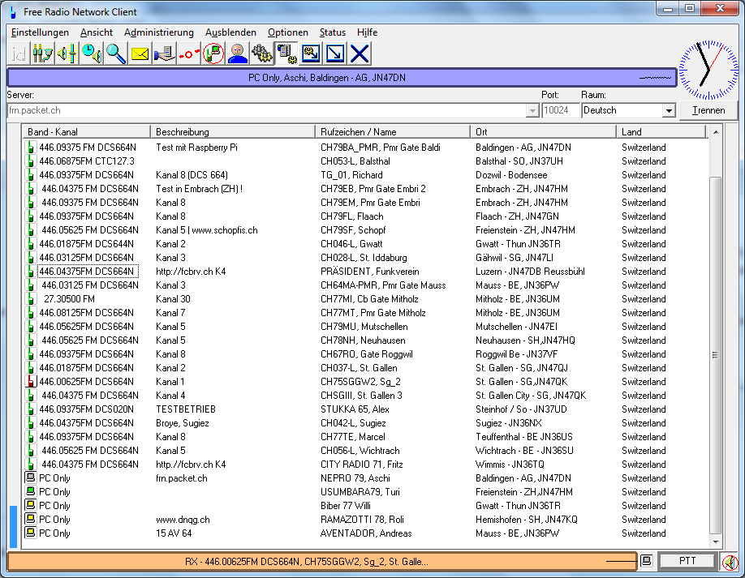Open the magnifying glass search tool

pyautogui.click(x=116, y=54)
